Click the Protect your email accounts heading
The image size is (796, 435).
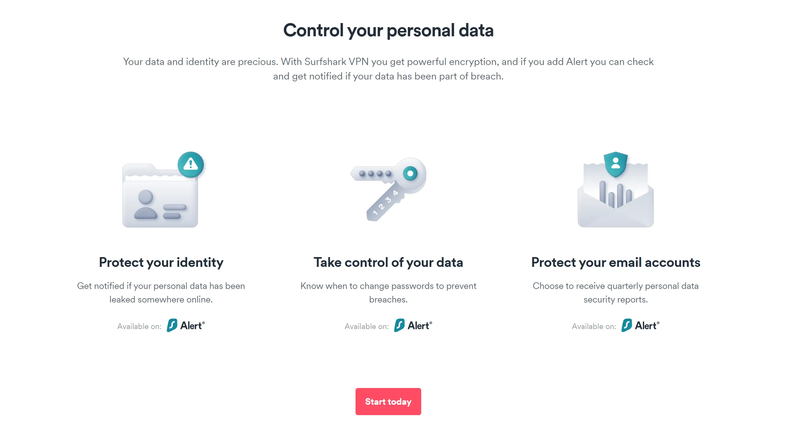(x=615, y=262)
